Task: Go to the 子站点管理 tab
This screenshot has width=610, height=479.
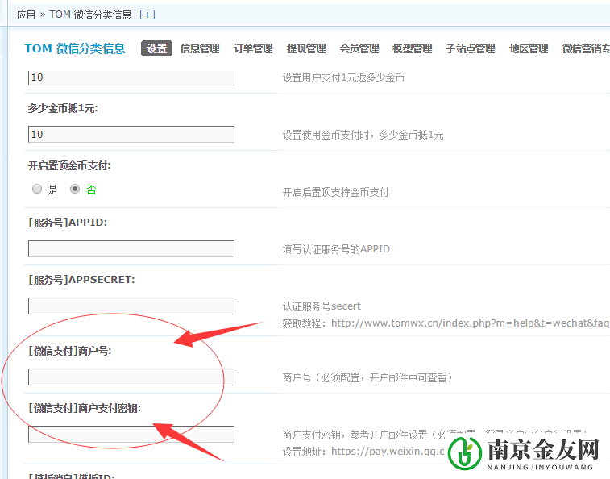Action: pyautogui.click(x=471, y=48)
